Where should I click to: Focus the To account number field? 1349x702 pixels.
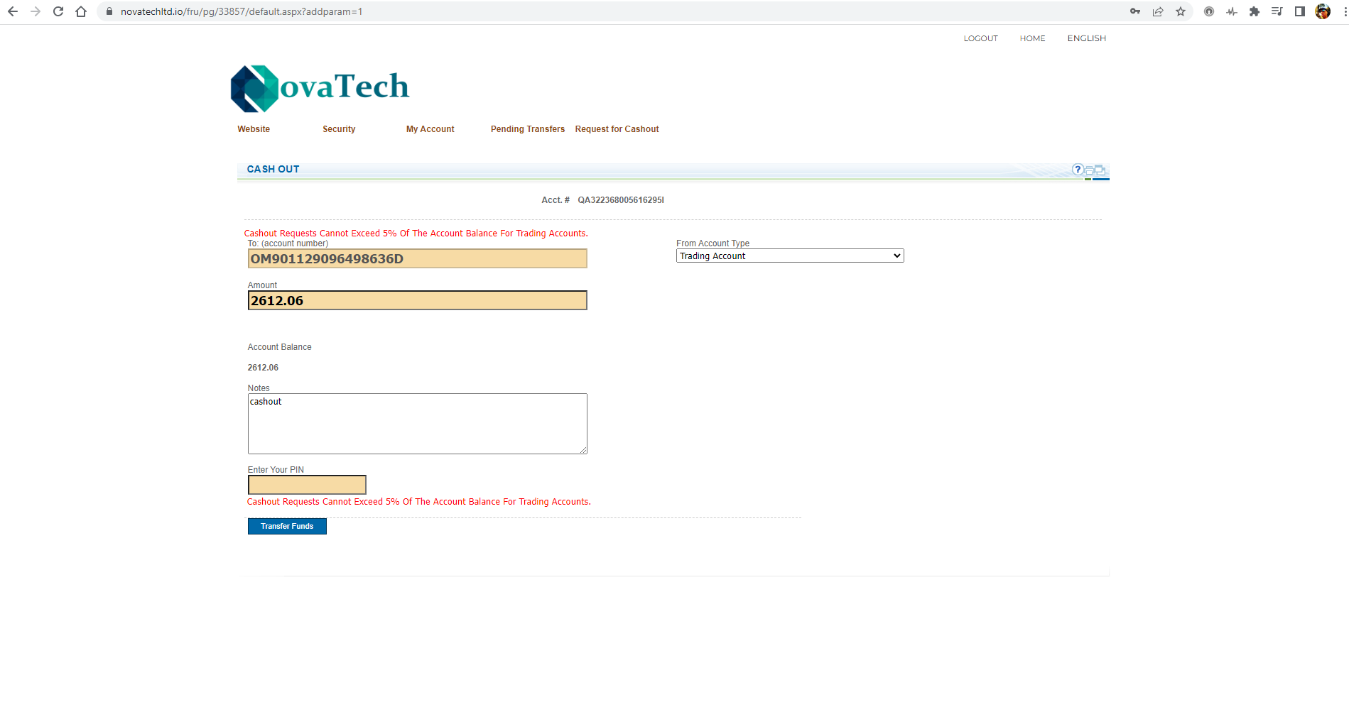coord(418,258)
